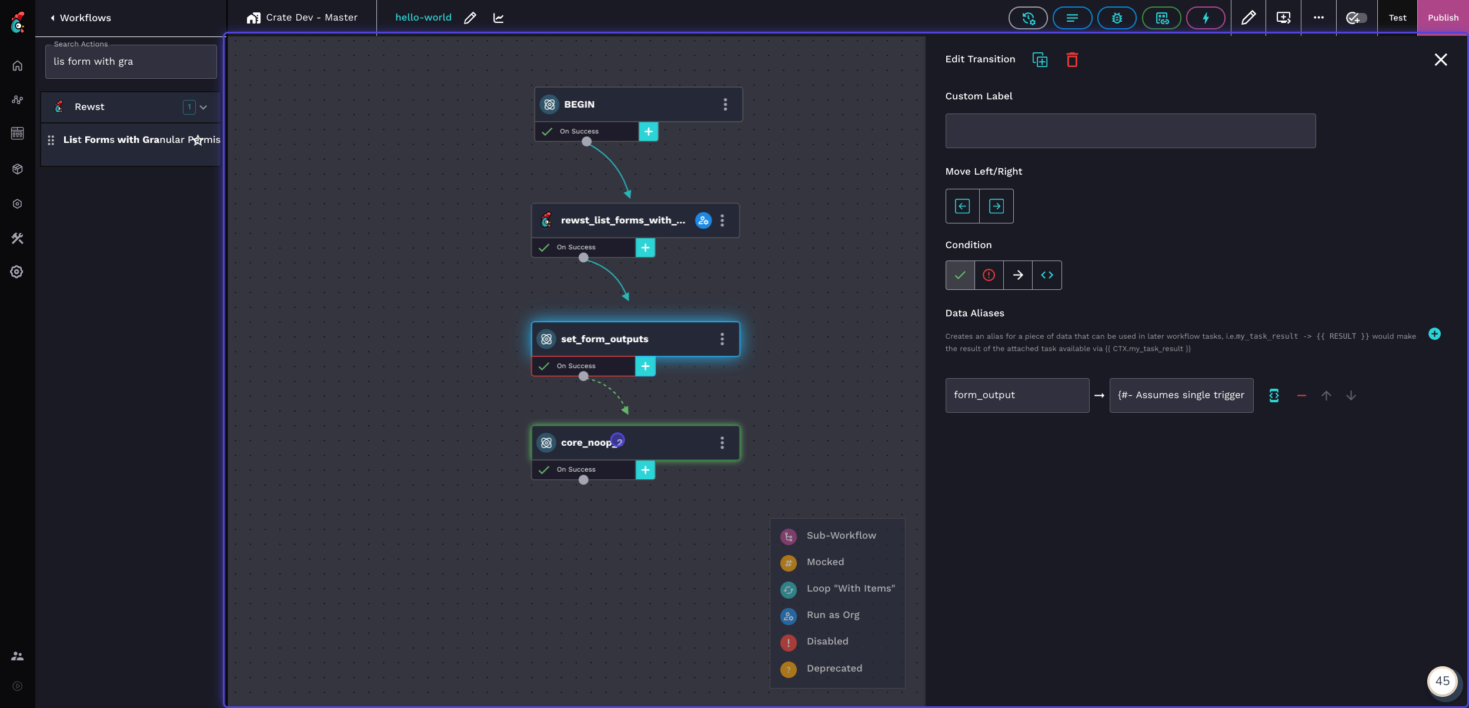Screen dimensions: 1469x708
Task: Open set_form_outputs task options menu
Action: point(722,339)
